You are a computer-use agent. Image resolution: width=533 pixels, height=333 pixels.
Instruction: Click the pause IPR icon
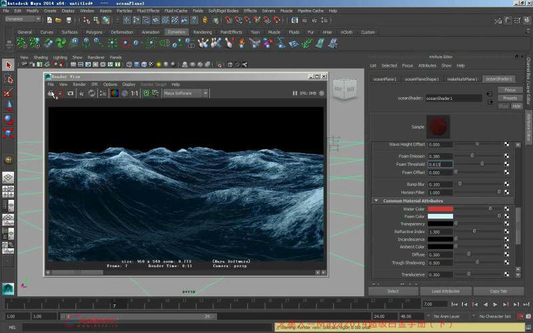tap(295, 94)
